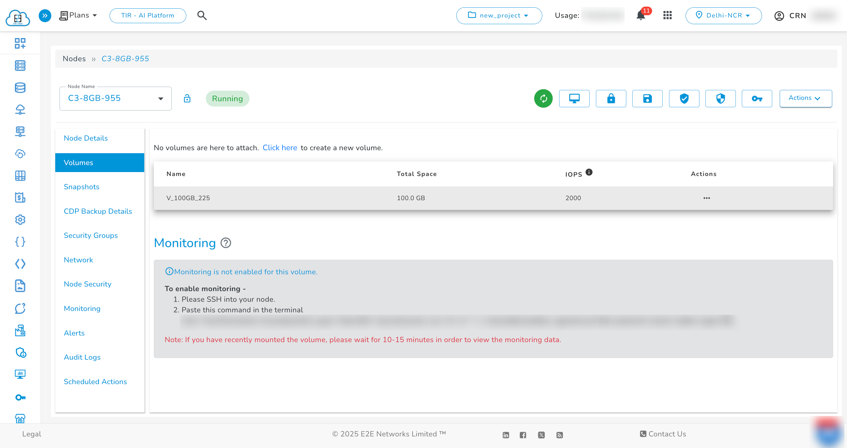847x448 pixels.
Task: Expand the Actions dropdown button
Action: tap(806, 99)
